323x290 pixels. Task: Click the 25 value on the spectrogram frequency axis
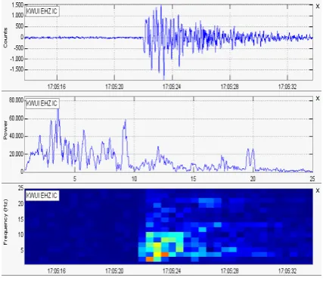[20, 188]
